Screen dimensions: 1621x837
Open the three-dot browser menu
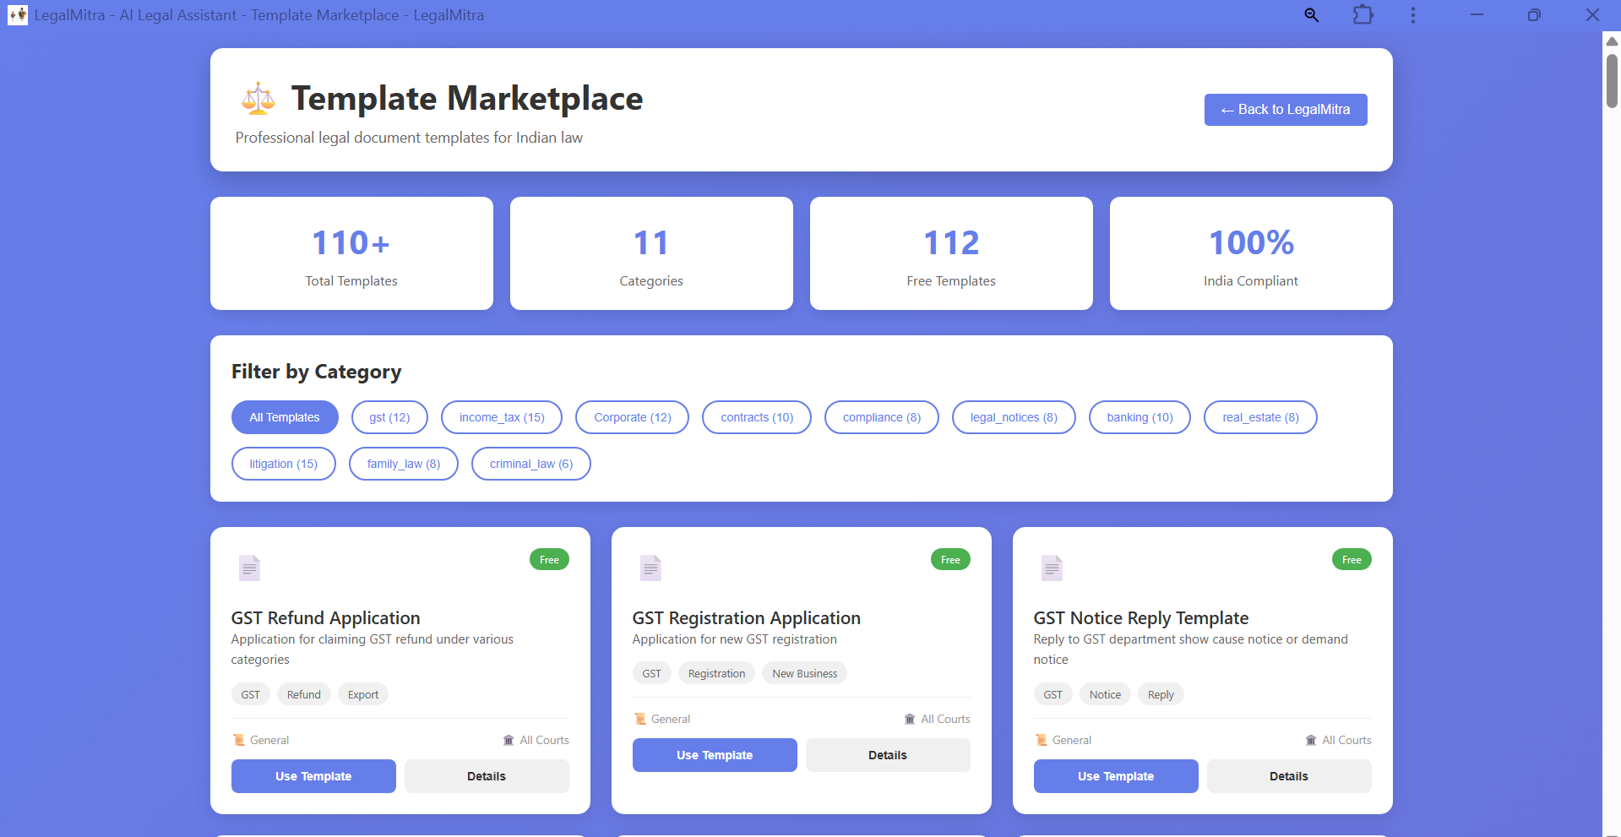coord(1412,15)
